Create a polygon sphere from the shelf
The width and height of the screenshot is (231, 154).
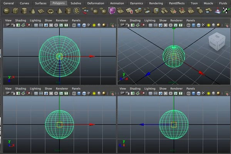[x=7, y=11]
